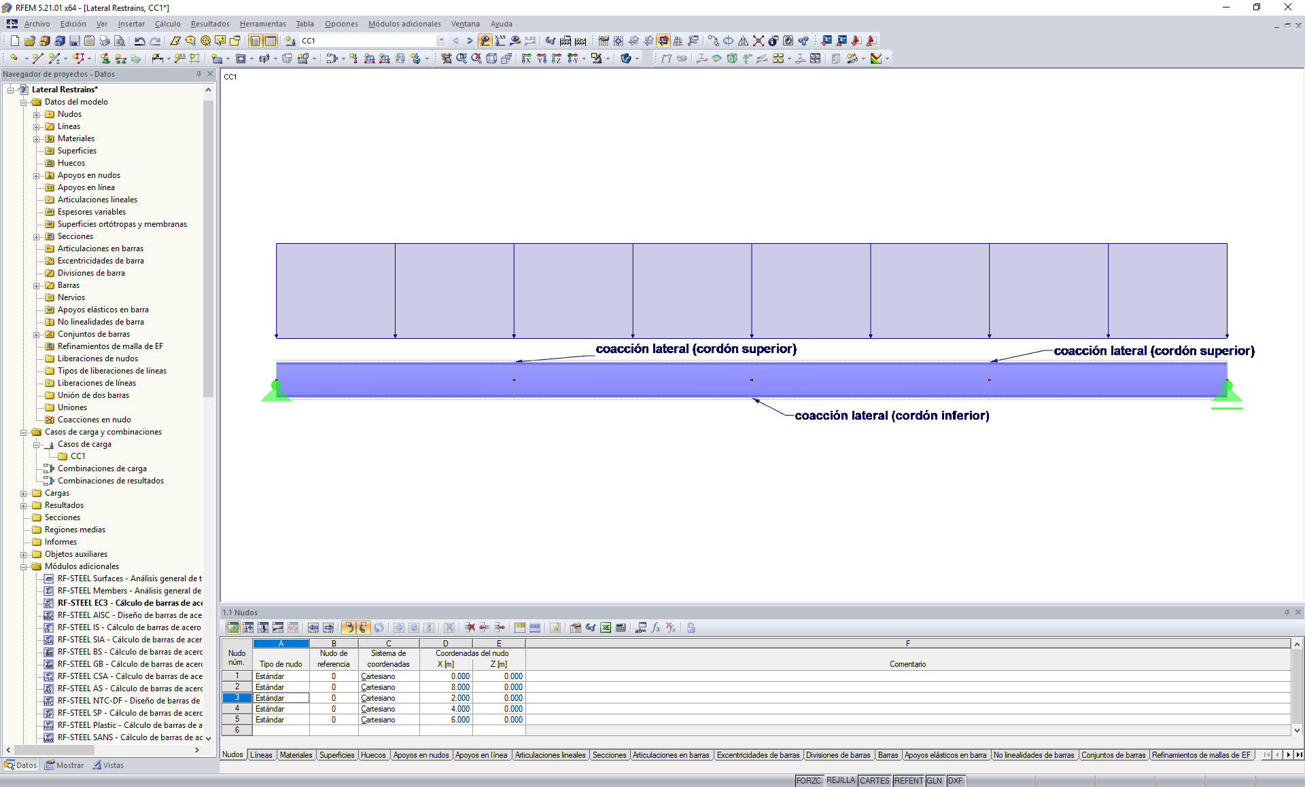Image resolution: width=1305 pixels, height=787 pixels.
Task: Pin the Navegador de proyectos panel
Action: click(x=198, y=74)
